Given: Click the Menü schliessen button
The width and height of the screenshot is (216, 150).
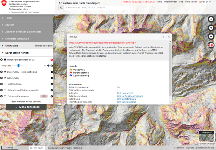Looking at the screenshot, I should [26, 107].
